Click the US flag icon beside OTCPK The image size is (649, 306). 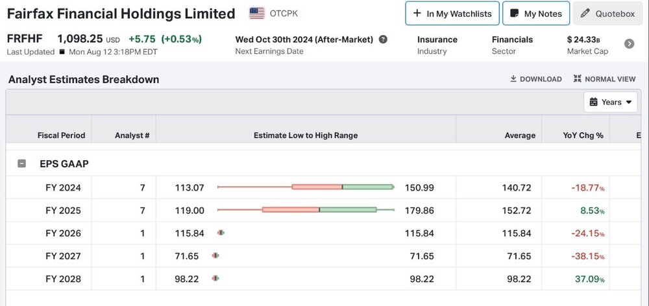pyautogui.click(x=257, y=13)
